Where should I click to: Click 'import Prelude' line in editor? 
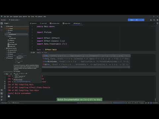coord(44,32)
